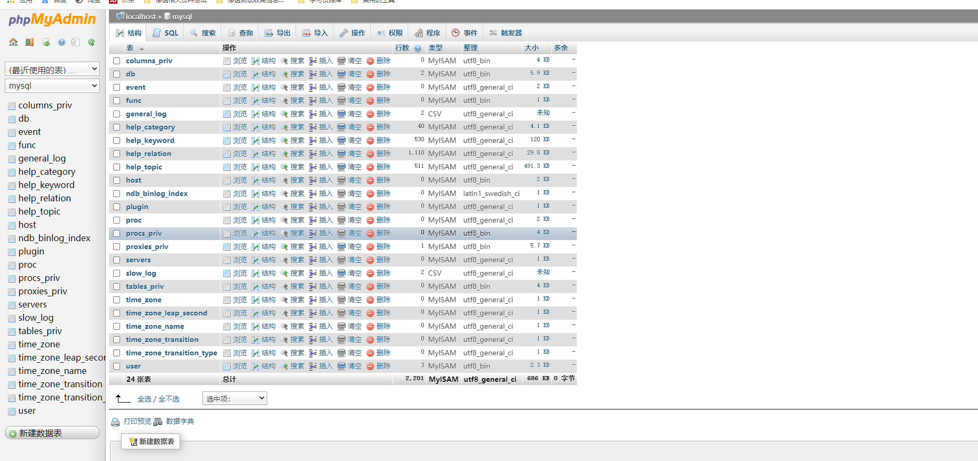Screen dimensions: 978x461
Task: Open the SQL tab
Action: click(x=166, y=33)
